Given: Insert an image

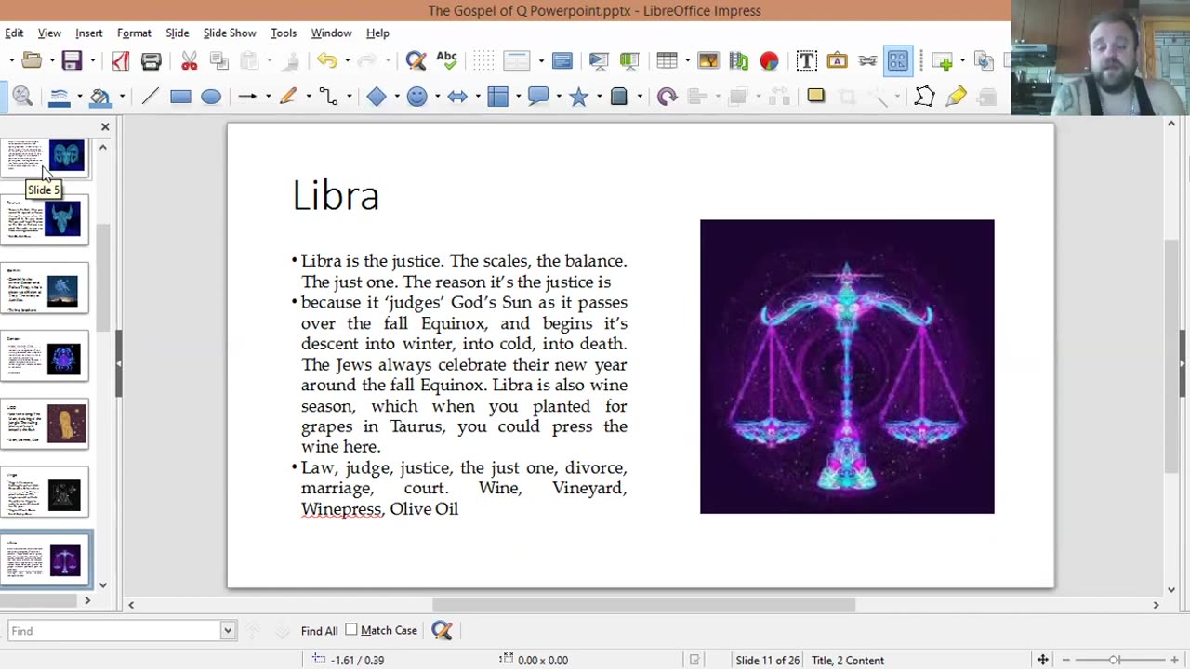Looking at the screenshot, I should [708, 61].
